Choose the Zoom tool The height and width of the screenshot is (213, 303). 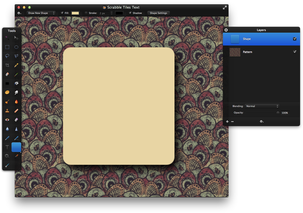point(7,156)
